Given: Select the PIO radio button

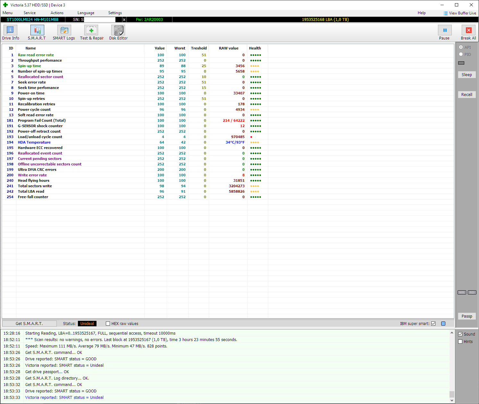Looking at the screenshot, I should 461,54.
